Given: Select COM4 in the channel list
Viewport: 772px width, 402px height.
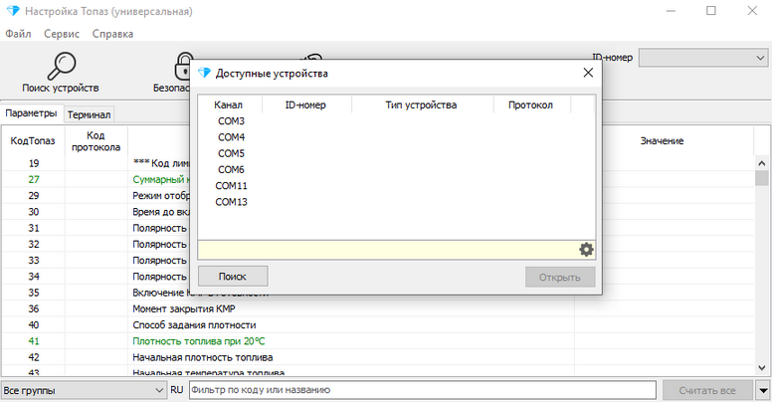Looking at the screenshot, I should pos(232,137).
